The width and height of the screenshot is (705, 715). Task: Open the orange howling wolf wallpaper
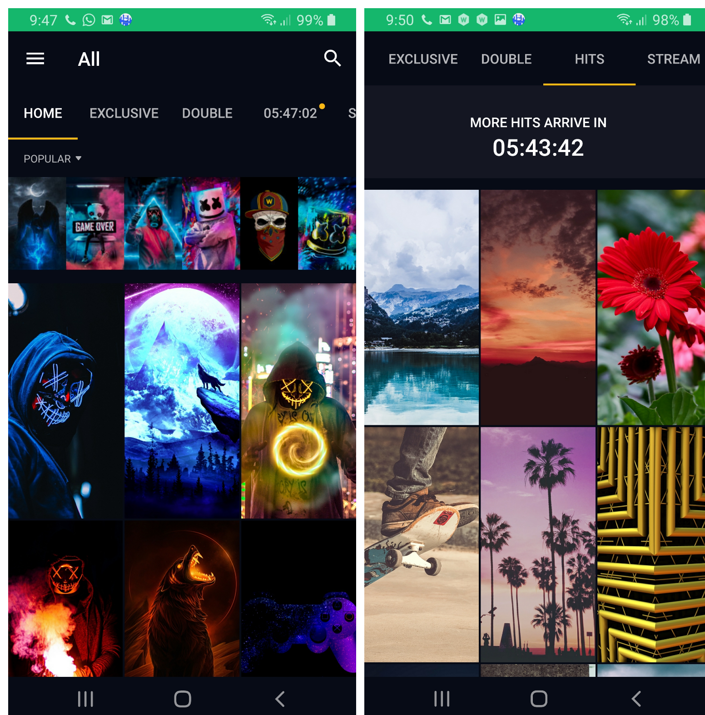[182, 599]
